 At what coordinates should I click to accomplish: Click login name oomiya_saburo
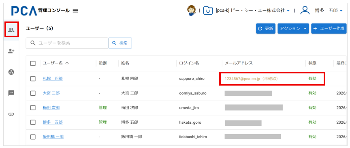[193, 93]
